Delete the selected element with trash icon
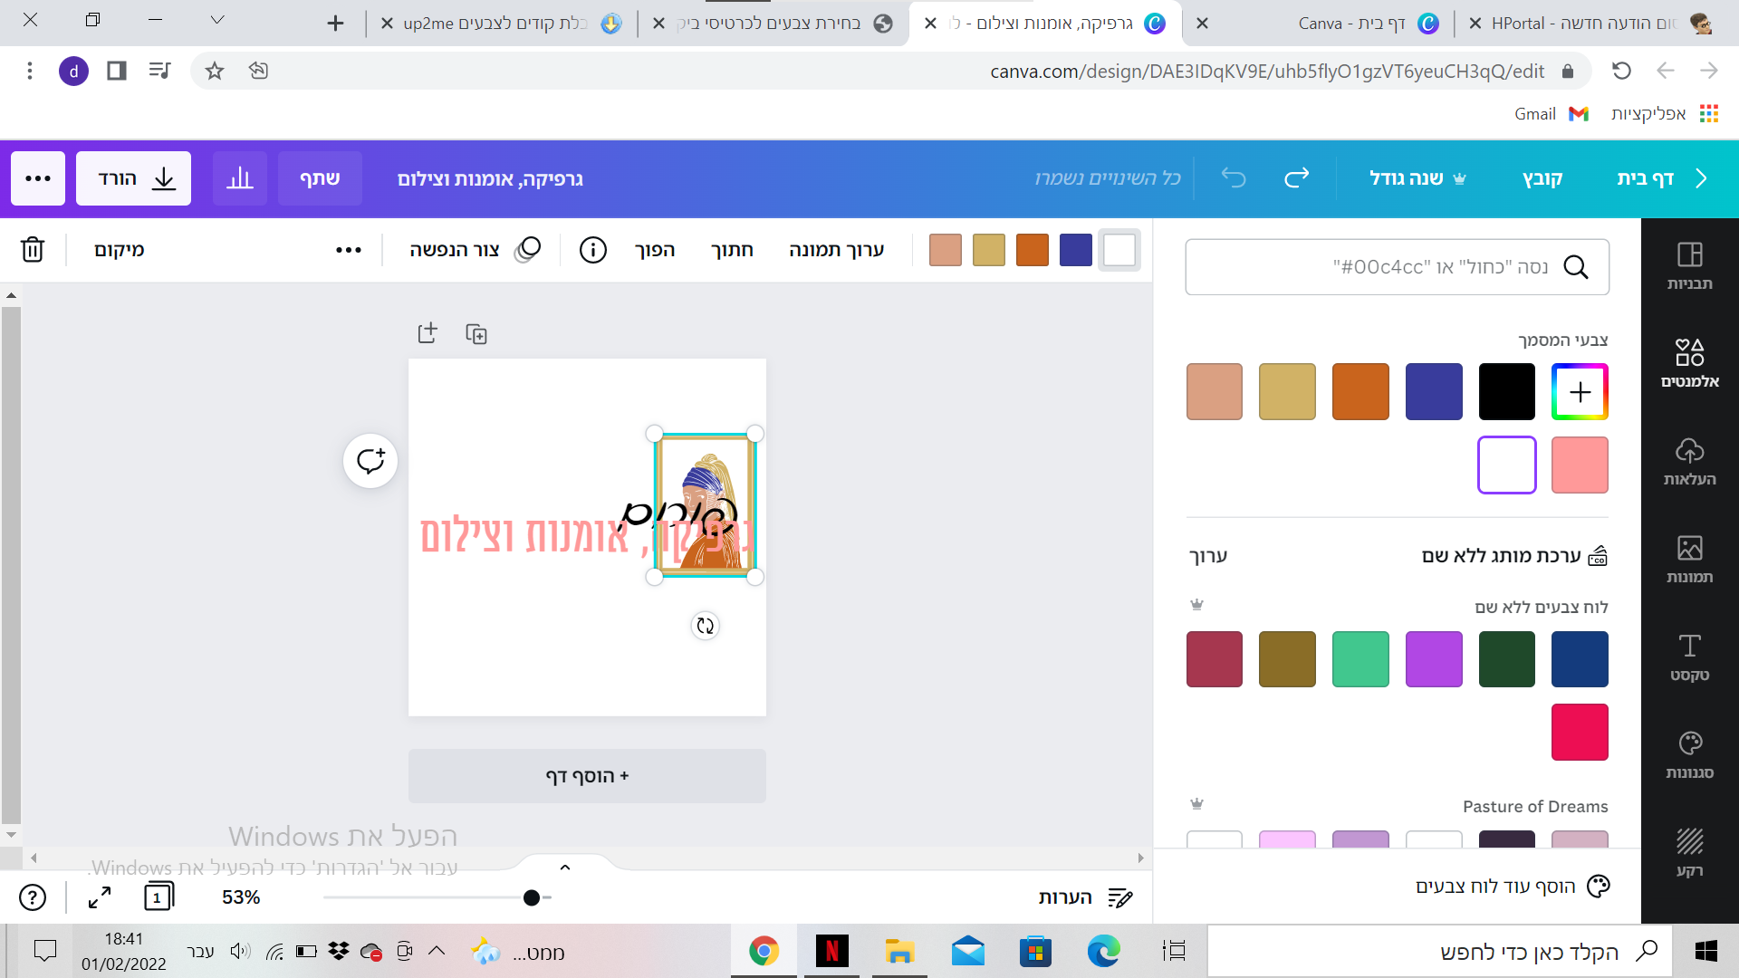The height and width of the screenshot is (978, 1739). pos(33,249)
